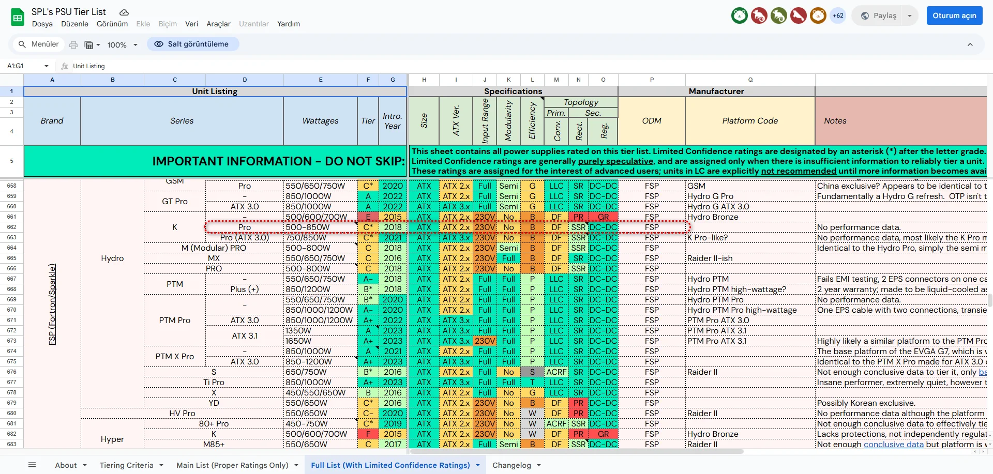Click the Salt görüntüleme view-only button

pyautogui.click(x=192, y=44)
